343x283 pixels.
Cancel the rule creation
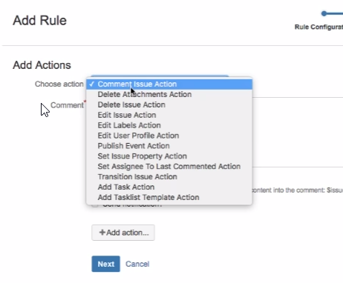[x=137, y=264]
